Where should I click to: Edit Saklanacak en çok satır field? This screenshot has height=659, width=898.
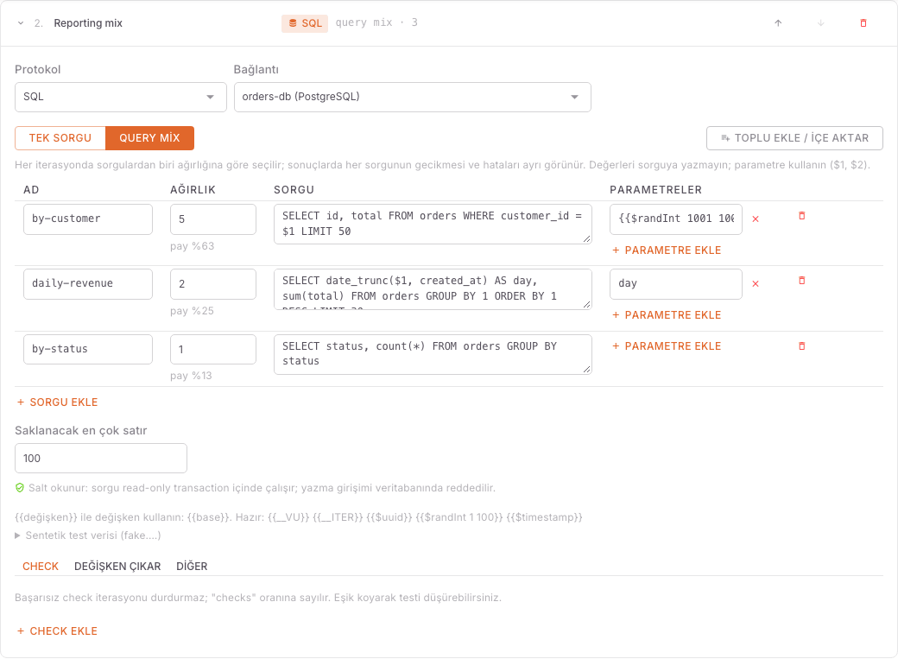pos(101,459)
